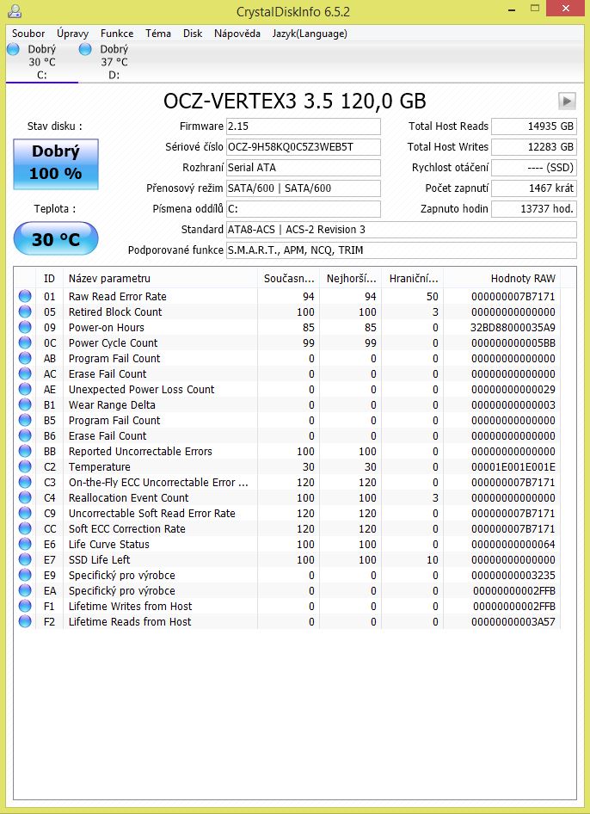Click RAW value 32BD88000035A9
Screen dimensions: 590x814
[513, 328]
